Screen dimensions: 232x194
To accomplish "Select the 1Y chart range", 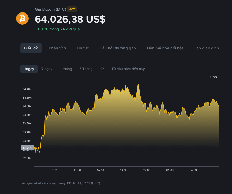I will pos(102,69).
